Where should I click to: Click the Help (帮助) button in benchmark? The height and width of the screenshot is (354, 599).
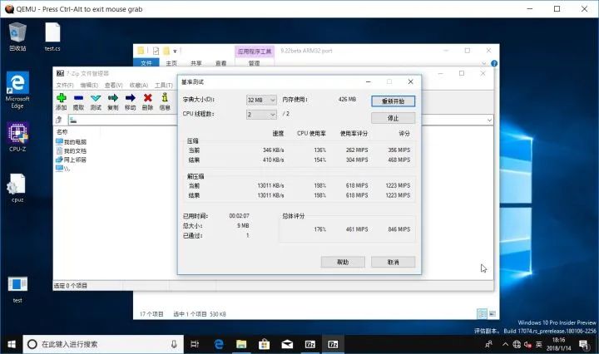(x=343, y=262)
